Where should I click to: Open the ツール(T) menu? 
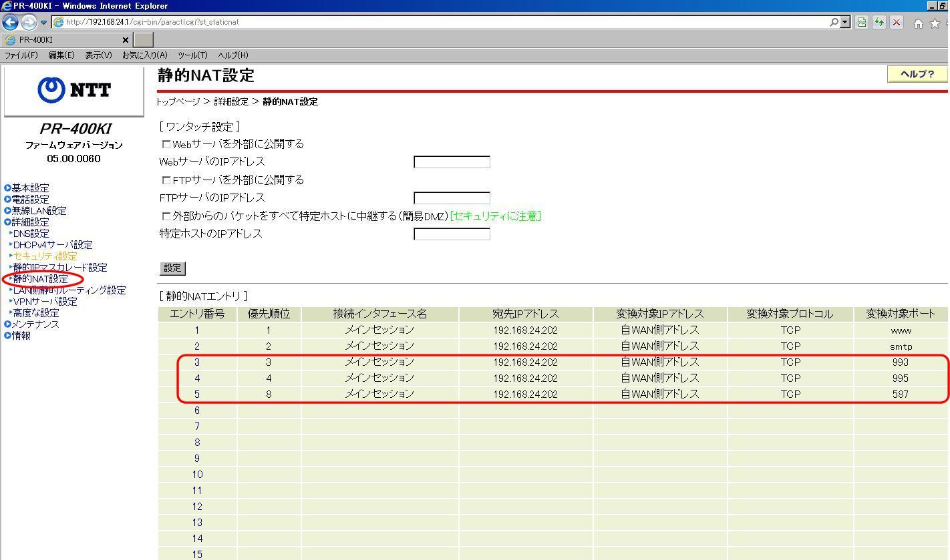coord(192,55)
